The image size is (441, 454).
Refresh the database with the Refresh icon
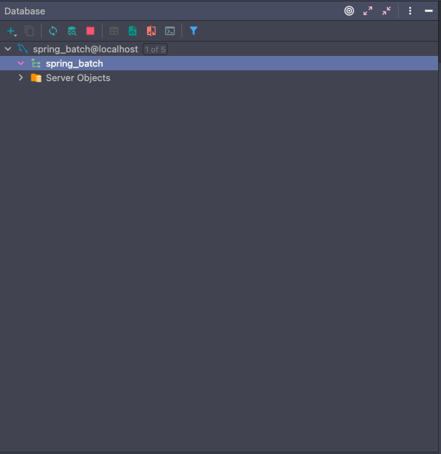click(x=53, y=31)
